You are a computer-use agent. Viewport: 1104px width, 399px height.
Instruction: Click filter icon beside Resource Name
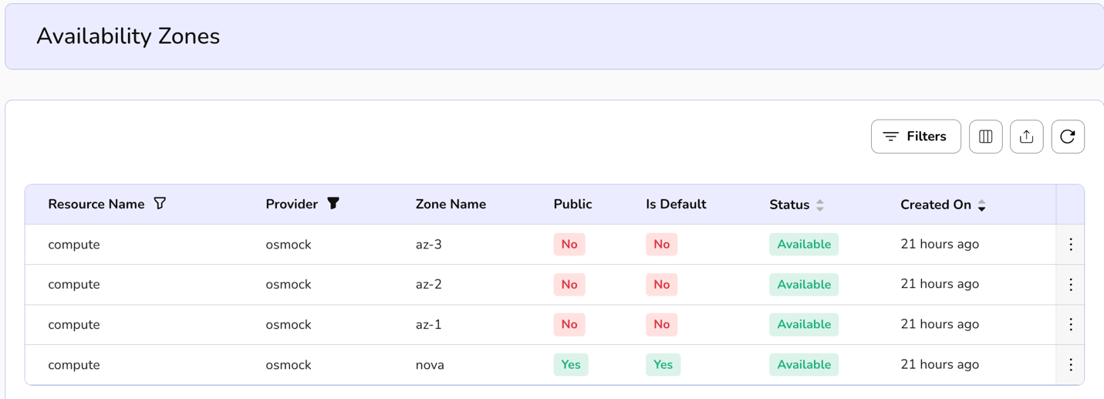pos(160,204)
